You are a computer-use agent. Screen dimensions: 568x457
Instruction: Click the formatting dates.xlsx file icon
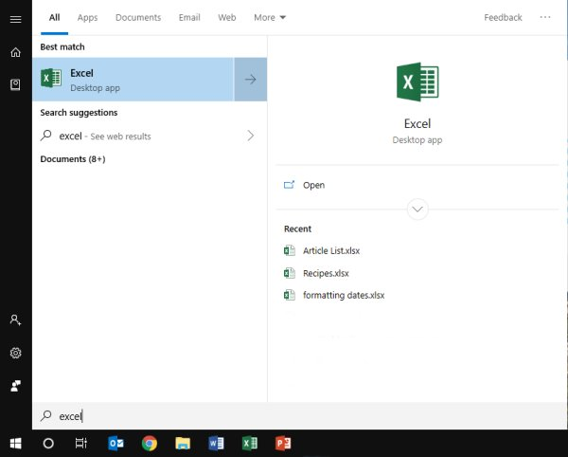(289, 295)
